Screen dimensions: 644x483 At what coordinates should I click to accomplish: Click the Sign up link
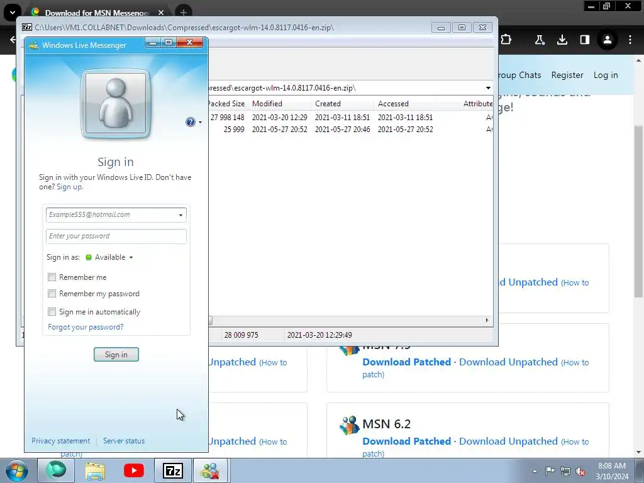click(x=69, y=187)
